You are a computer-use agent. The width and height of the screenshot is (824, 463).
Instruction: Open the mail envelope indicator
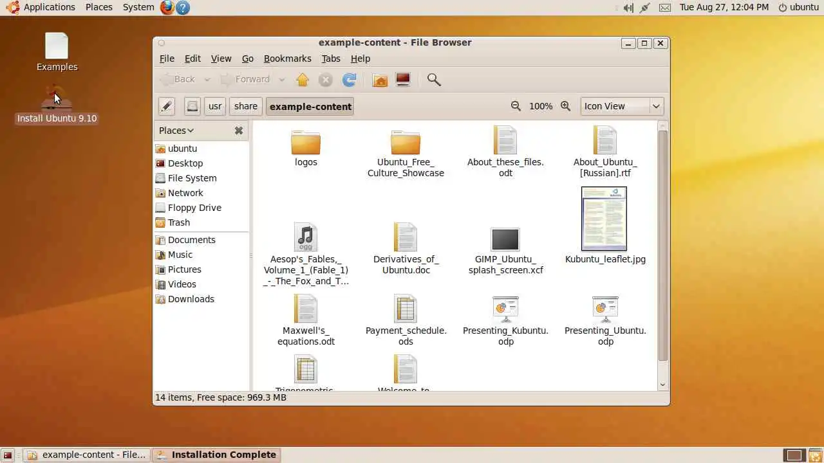[665, 8]
